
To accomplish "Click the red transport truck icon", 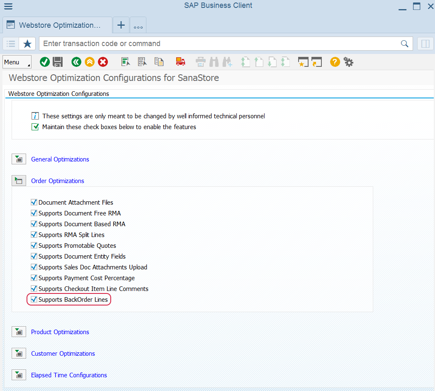I will pos(181,62).
